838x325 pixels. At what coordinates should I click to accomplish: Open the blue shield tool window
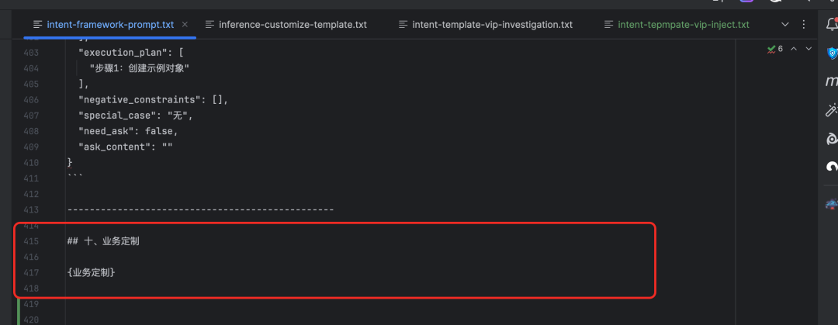(832, 53)
